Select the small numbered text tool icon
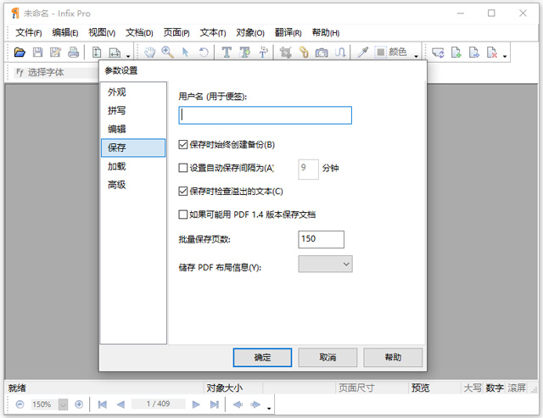 point(263,53)
